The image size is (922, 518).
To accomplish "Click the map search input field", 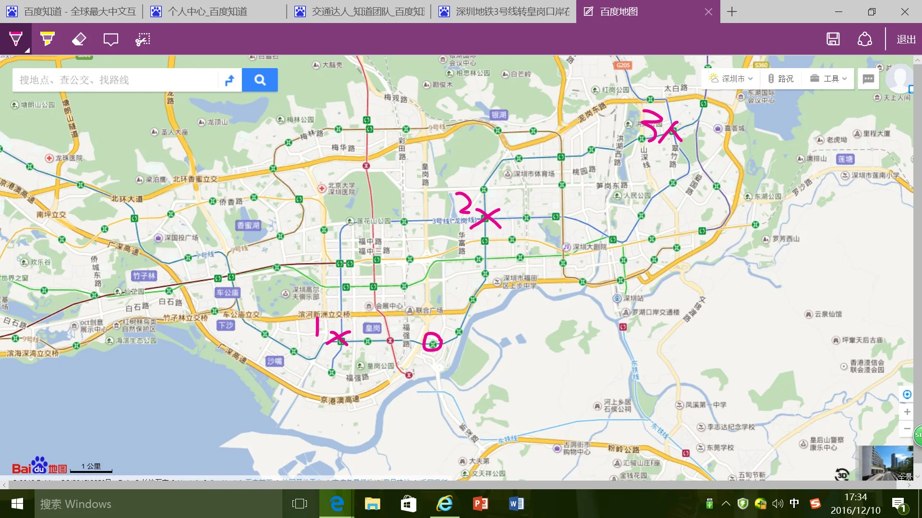I will (x=115, y=80).
